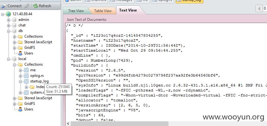The width and height of the screenshot is (267, 126).
Task: Click Stored JavaScript folder icon under local
Action: click(x=20, y=98)
